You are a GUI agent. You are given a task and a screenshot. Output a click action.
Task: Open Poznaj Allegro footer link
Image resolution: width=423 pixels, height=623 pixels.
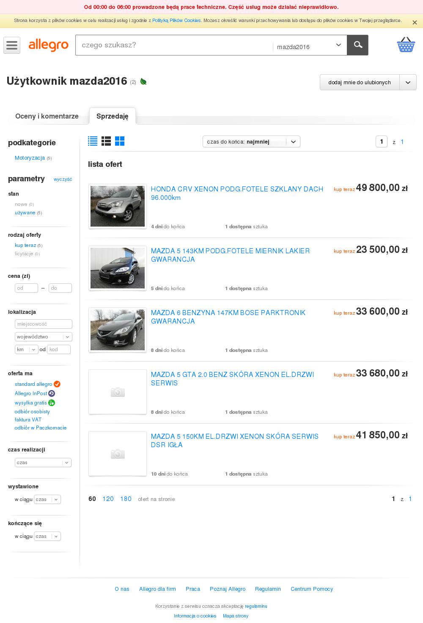click(x=228, y=589)
